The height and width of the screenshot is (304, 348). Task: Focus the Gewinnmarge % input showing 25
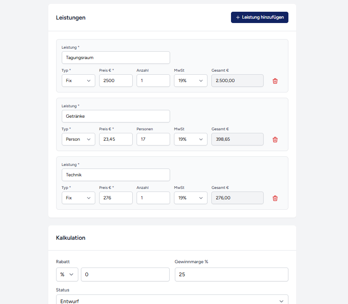(x=231, y=274)
